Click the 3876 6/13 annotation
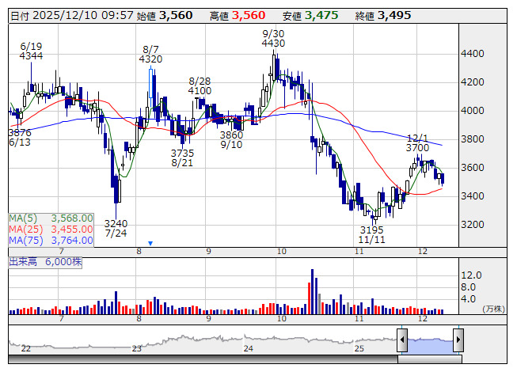The width and height of the screenshot is (517, 372). tap(20, 138)
